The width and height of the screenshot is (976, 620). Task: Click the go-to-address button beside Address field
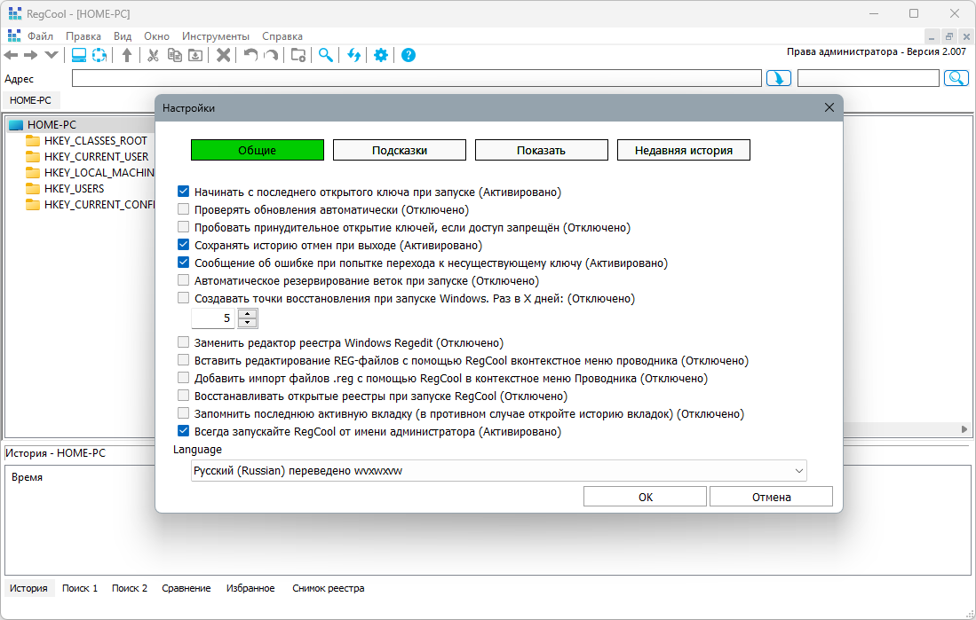[x=779, y=78]
